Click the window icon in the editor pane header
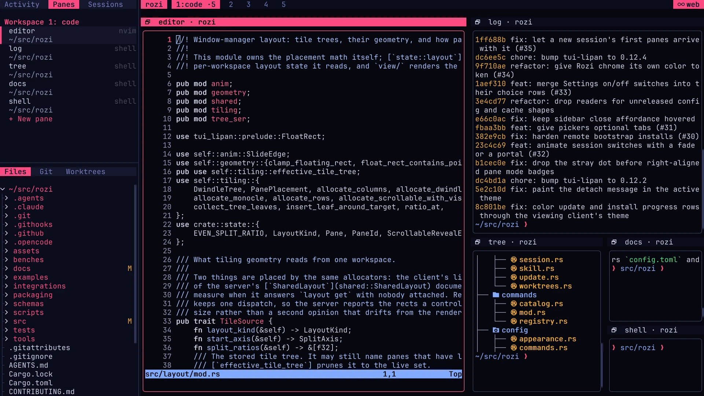The height and width of the screenshot is (396, 704). click(148, 22)
